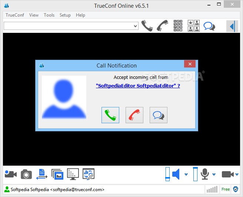Expand the camera device dropdown arrow
243x197 pixels.
click(x=237, y=174)
